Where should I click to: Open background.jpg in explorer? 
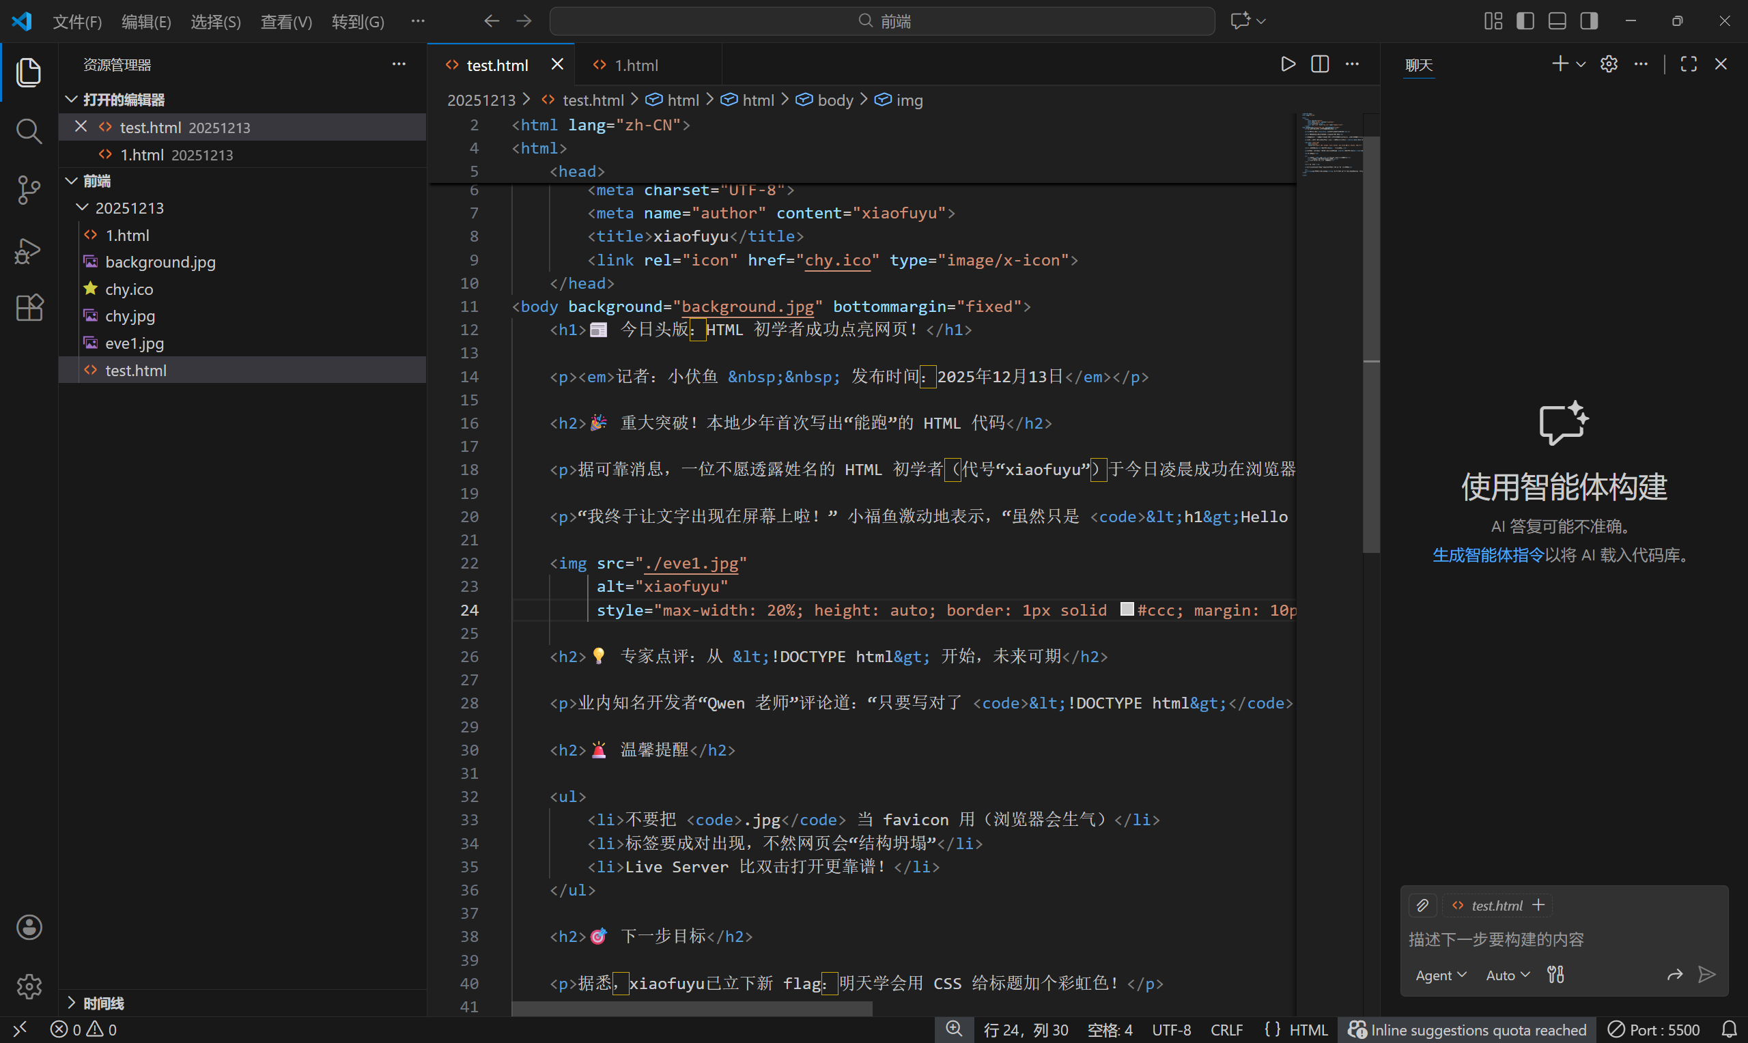point(242,261)
